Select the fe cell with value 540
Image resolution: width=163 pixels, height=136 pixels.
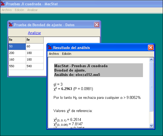pyautogui.click(x=35, y=66)
